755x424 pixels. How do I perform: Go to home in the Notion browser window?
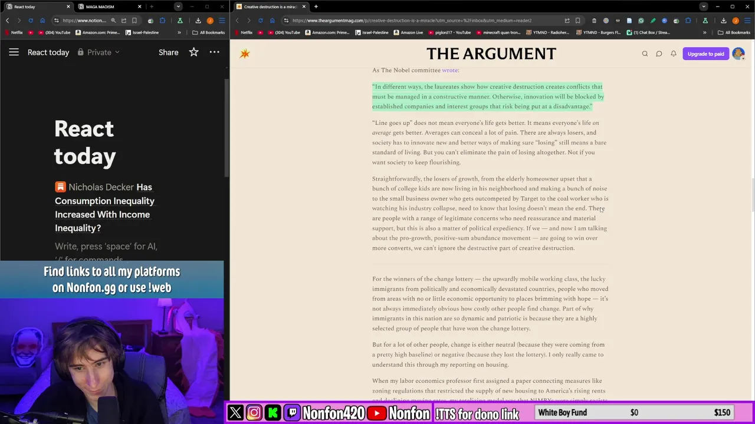[42, 21]
